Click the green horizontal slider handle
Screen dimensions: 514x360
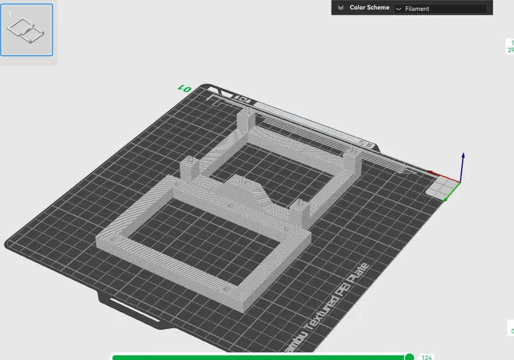(409, 357)
